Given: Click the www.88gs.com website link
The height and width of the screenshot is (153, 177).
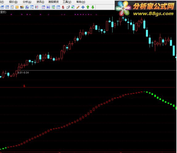Looking at the screenshot, I should pos(153,14).
